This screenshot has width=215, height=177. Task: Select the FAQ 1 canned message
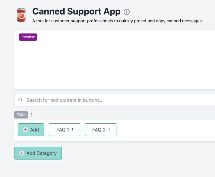coord(62,130)
